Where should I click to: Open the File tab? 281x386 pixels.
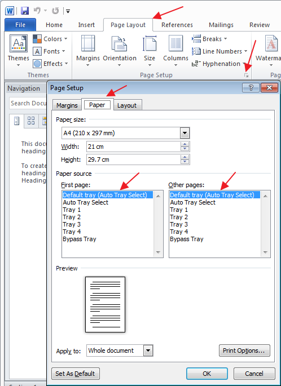[20, 25]
